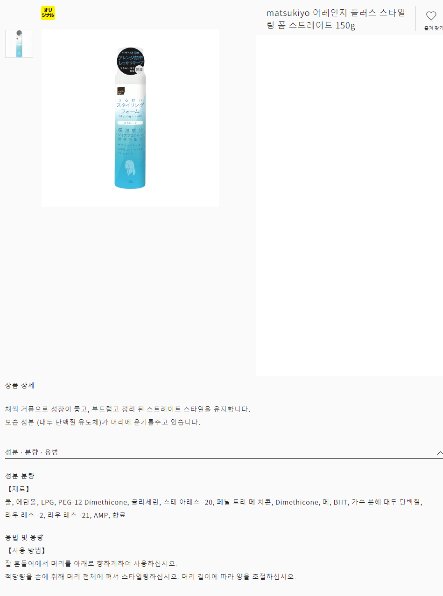Click the heart favorite icon
Viewport: 443px width, 596px height.
431,16
